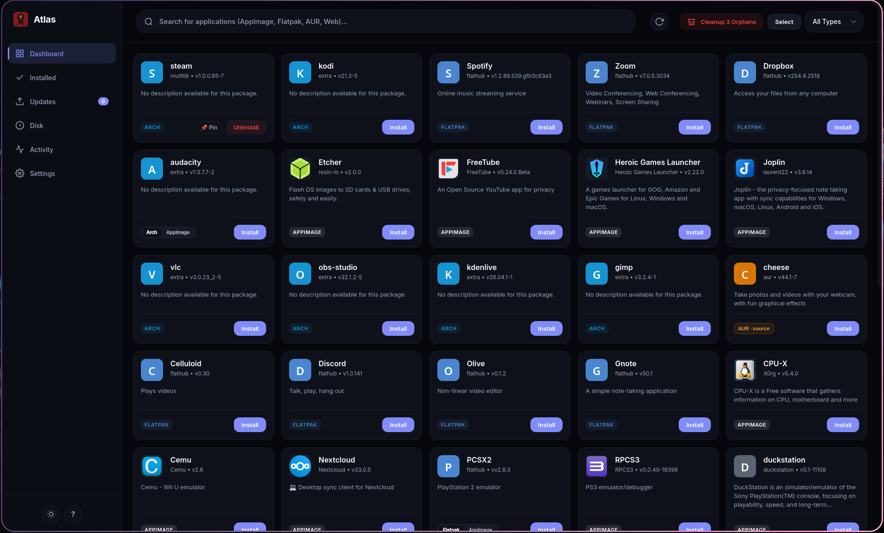884x533 pixels.
Task: Install kdenlive
Action: point(547,328)
